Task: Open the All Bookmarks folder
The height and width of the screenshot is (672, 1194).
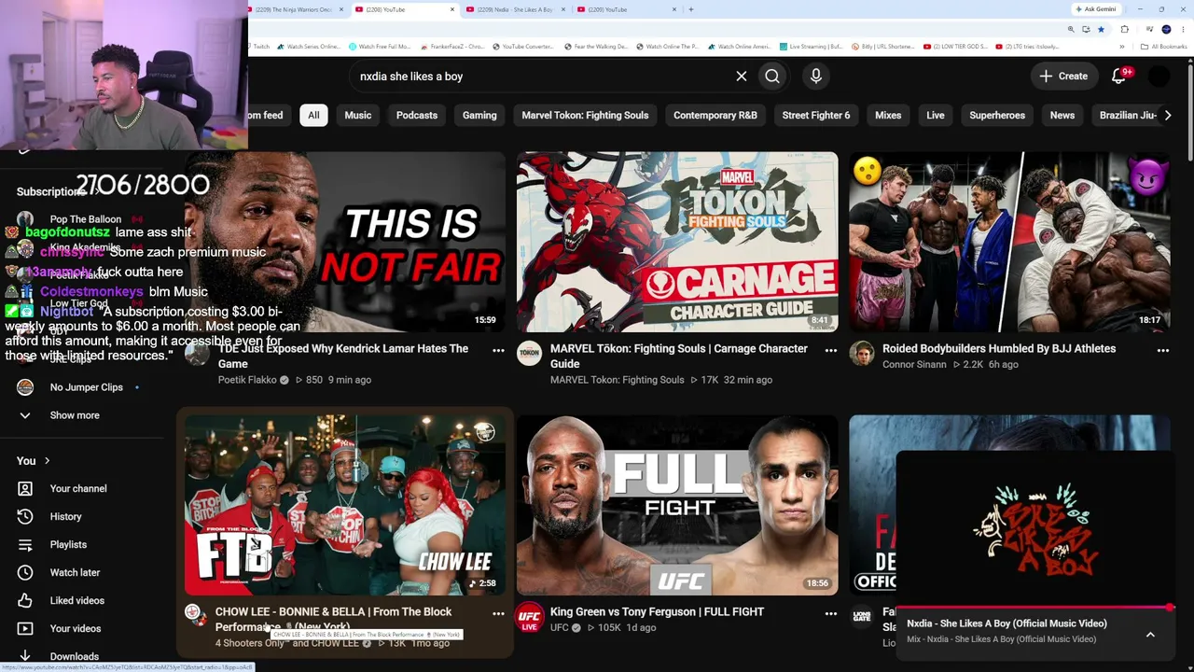Action: pos(1164,47)
